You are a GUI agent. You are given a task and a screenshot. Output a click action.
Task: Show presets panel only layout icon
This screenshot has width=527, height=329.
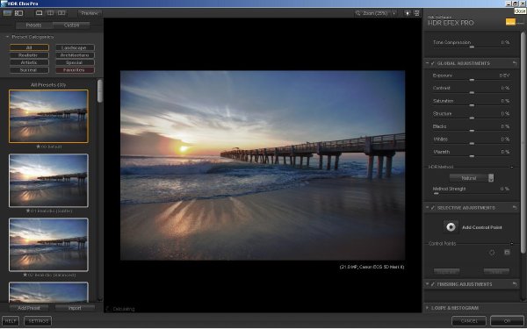(x=7, y=13)
